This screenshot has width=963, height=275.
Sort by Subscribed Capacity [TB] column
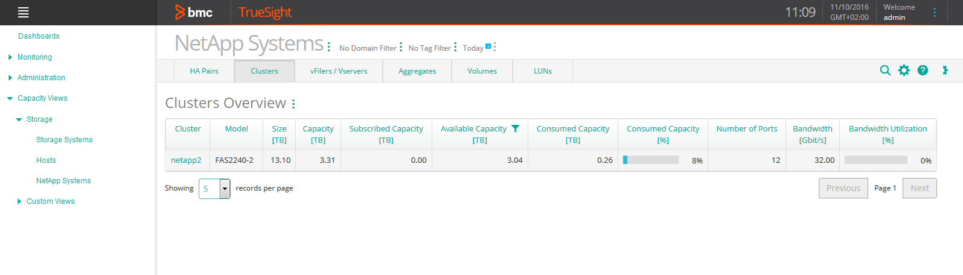386,134
